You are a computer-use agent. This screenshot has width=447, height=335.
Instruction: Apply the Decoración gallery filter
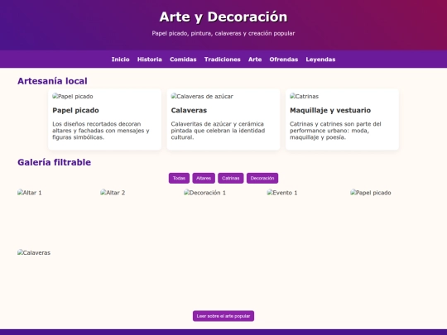(x=262, y=178)
